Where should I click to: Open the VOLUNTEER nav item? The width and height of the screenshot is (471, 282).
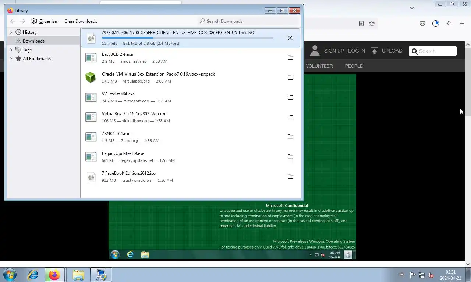click(319, 66)
